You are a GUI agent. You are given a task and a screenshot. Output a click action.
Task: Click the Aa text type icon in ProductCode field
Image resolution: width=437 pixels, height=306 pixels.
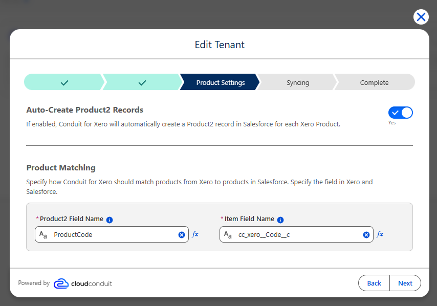pos(43,235)
